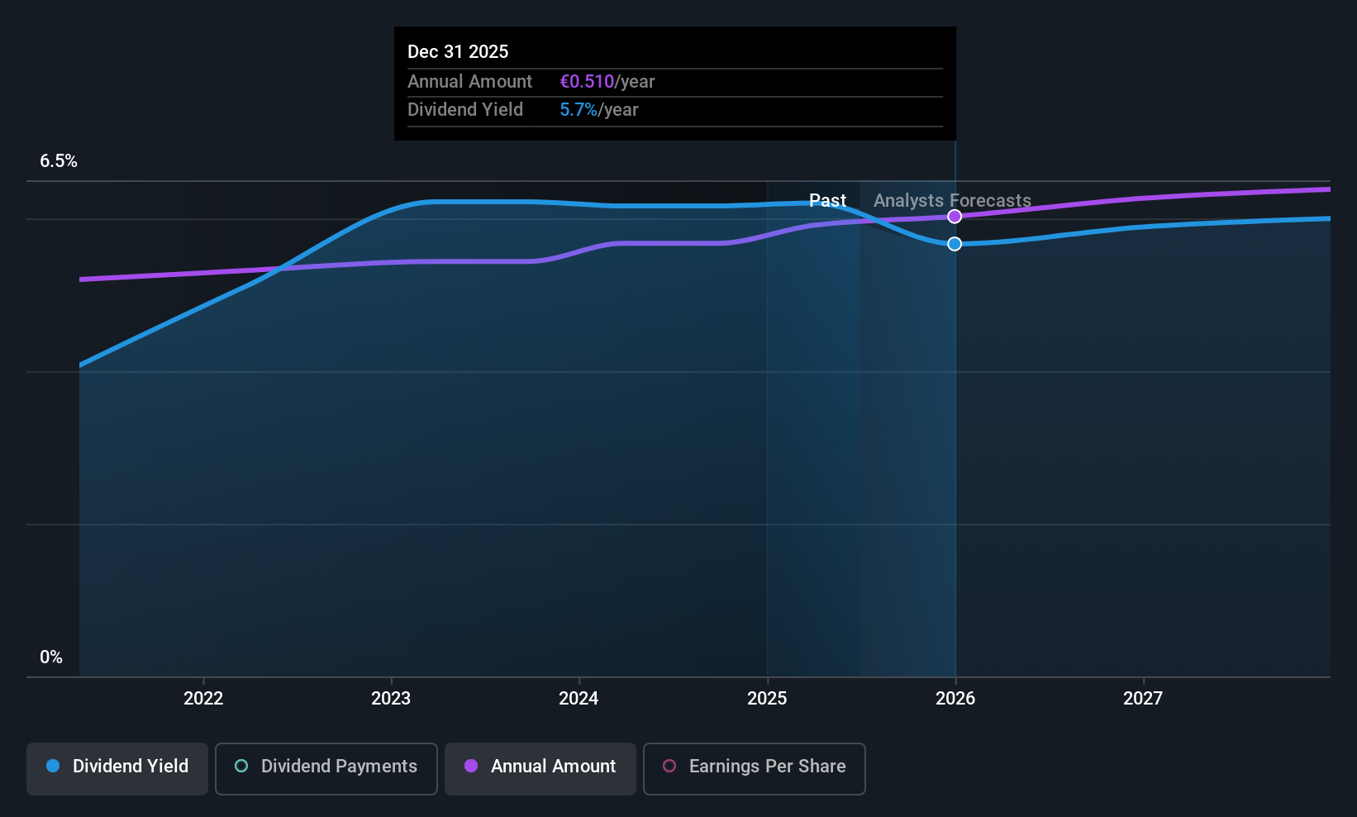Enable the Dividend Payments series
The width and height of the screenshot is (1357, 817).
click(x=326, y=769)
